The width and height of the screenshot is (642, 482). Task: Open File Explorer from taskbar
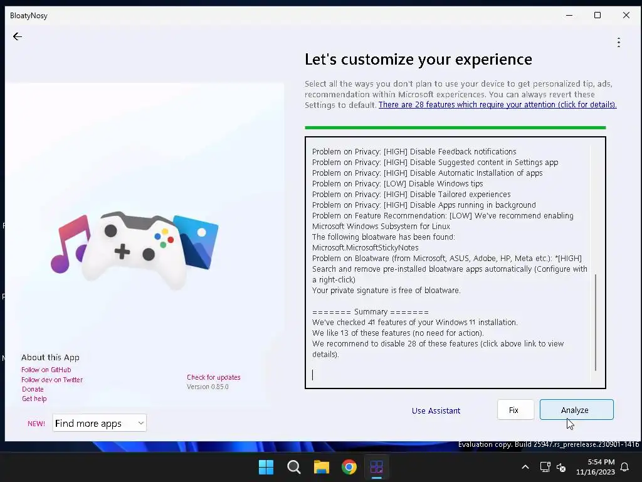coord(322,467)
